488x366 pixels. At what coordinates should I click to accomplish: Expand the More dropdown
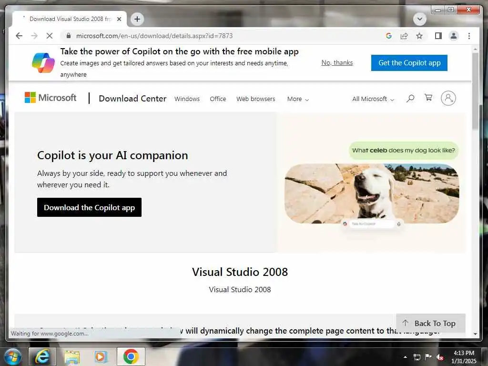(298, 99)
